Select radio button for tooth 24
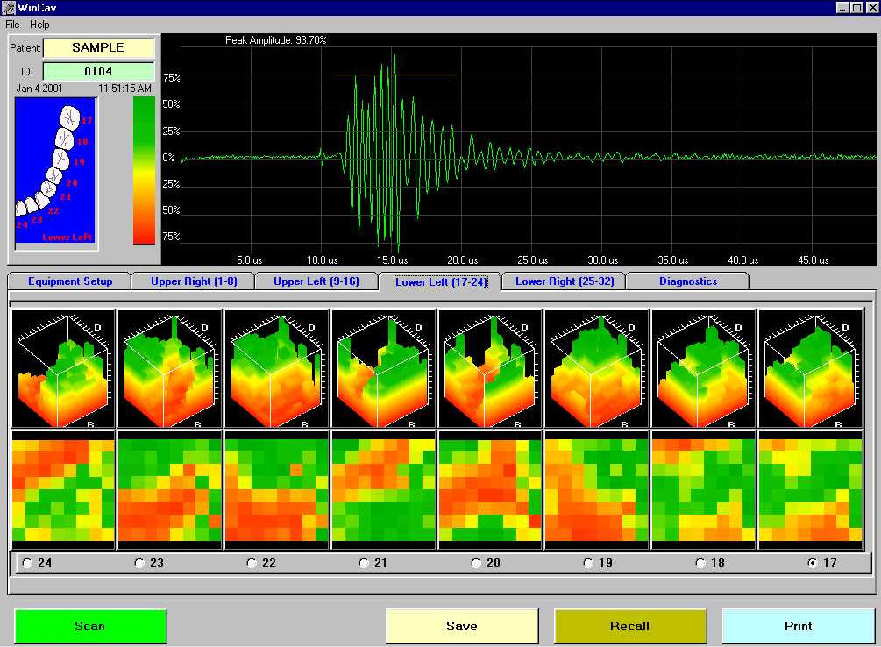 pyautogui.click(x=28, y=563)
